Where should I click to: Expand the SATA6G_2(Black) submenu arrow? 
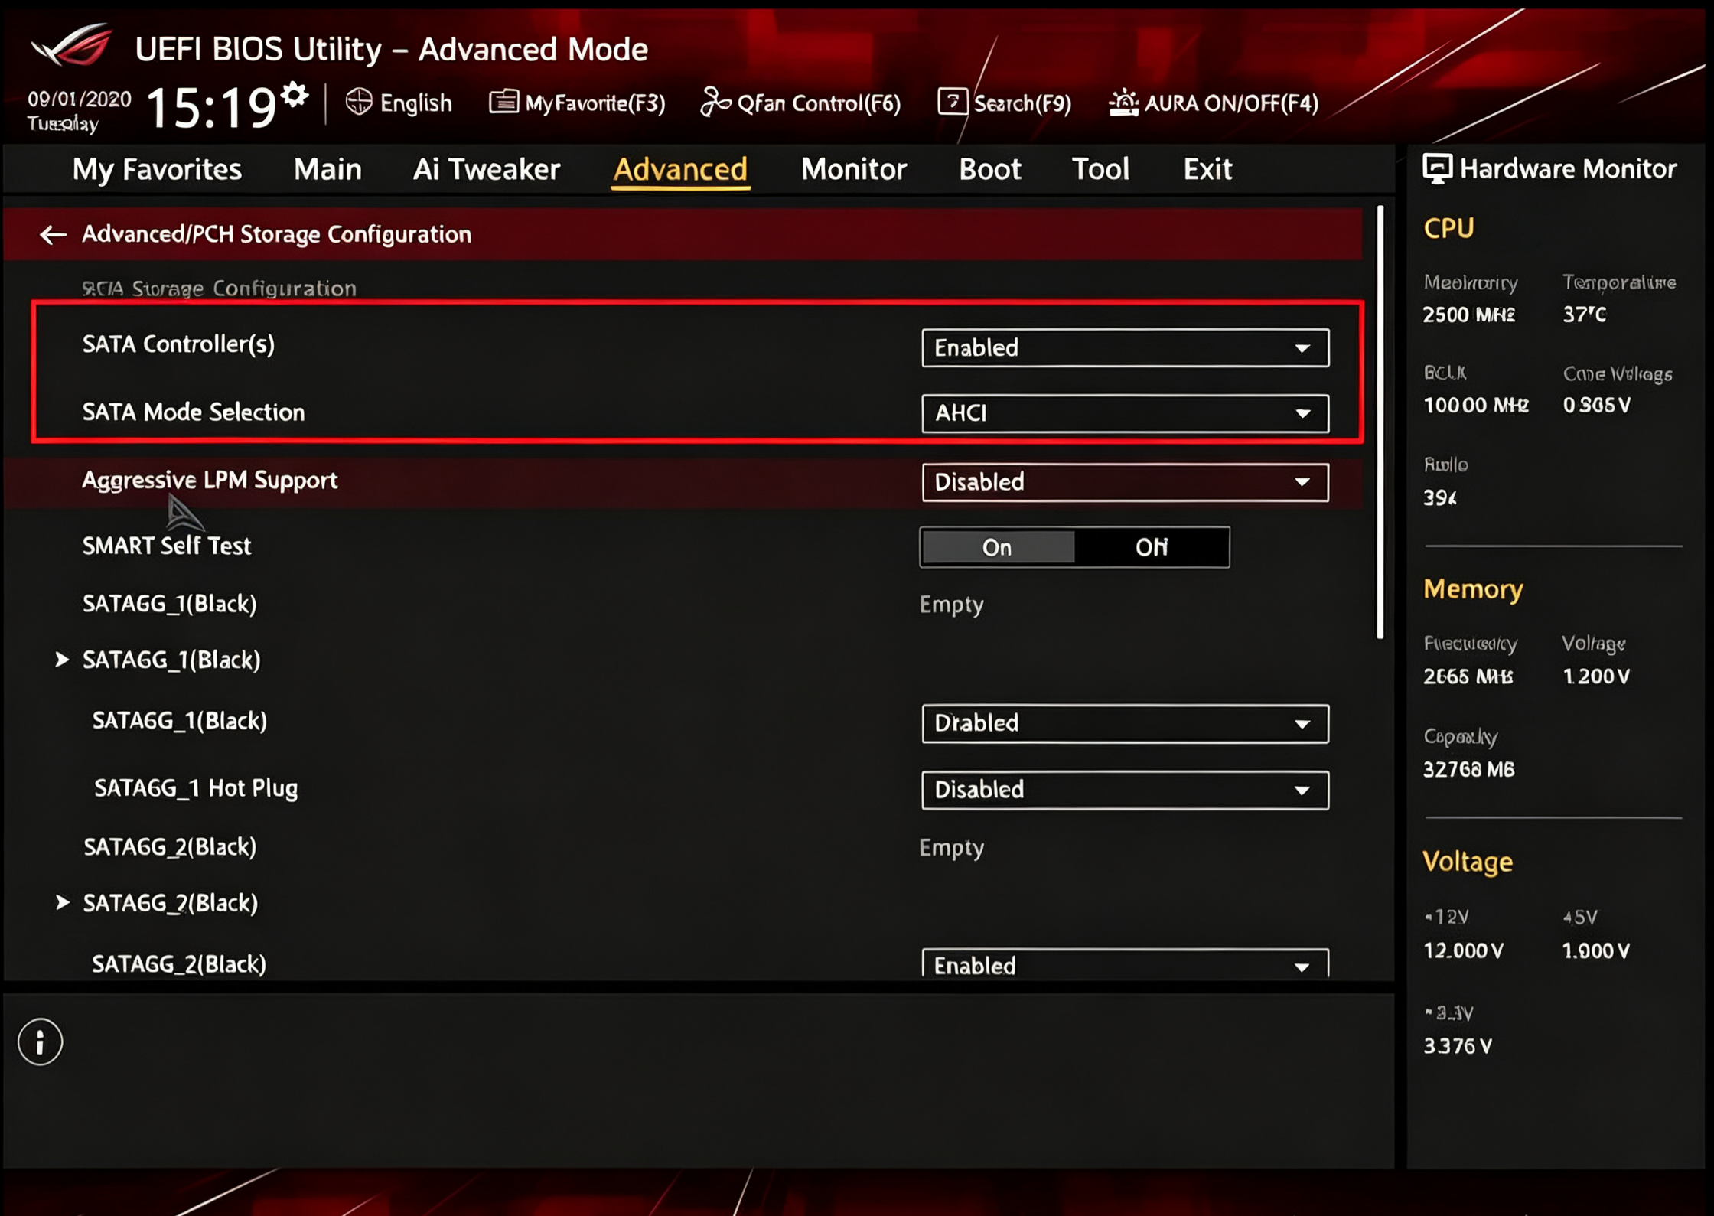click(63, 902)
